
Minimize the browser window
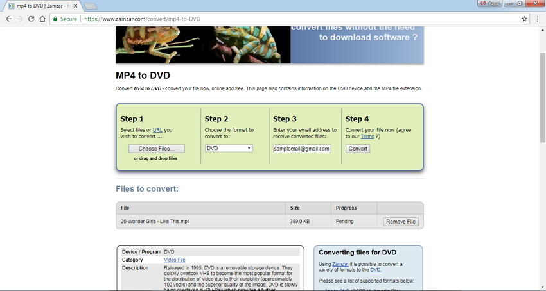[x=510, y=3]
